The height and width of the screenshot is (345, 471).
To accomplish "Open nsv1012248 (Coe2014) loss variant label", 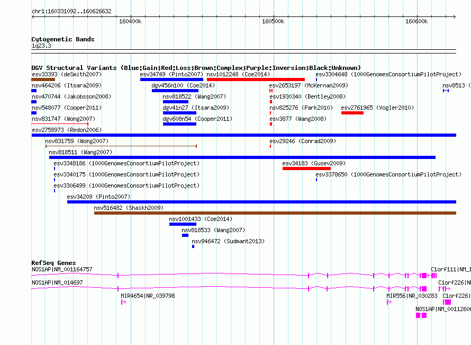I will [238, 74].
